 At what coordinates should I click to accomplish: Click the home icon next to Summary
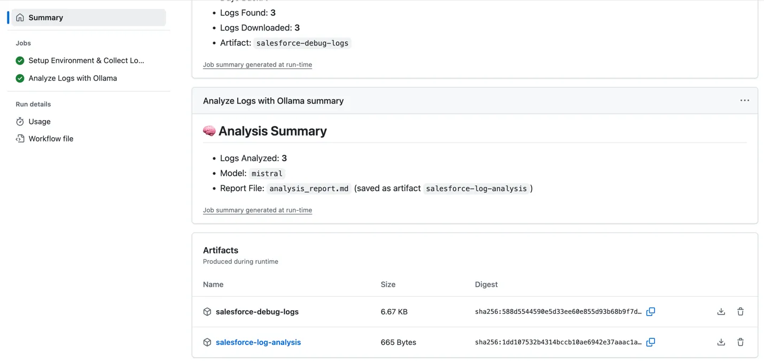coord(20,18)
